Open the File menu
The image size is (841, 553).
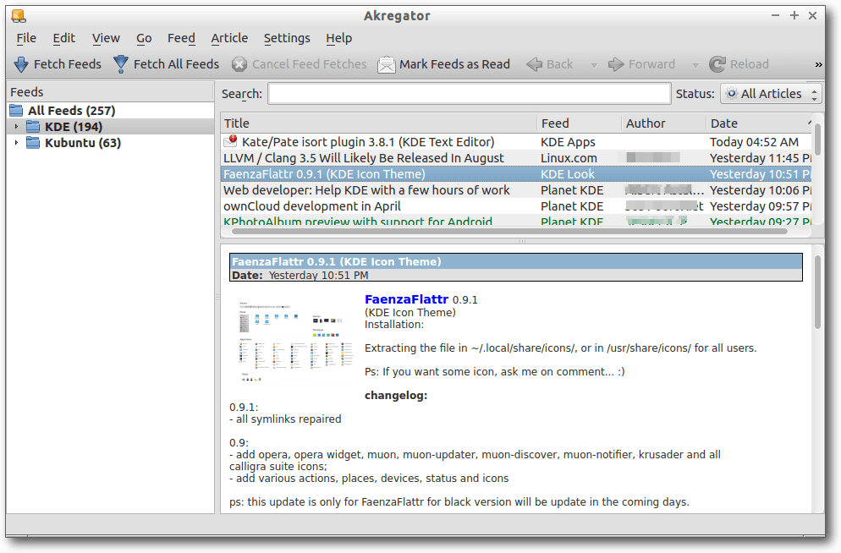tap(26, 38)
